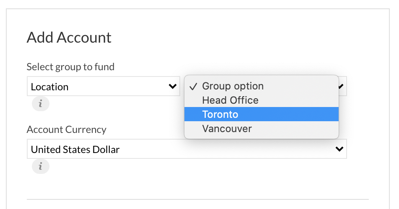Click the info icon under Account Currency
The width and height of the screenshot is (399, 209).
[41, 166]
